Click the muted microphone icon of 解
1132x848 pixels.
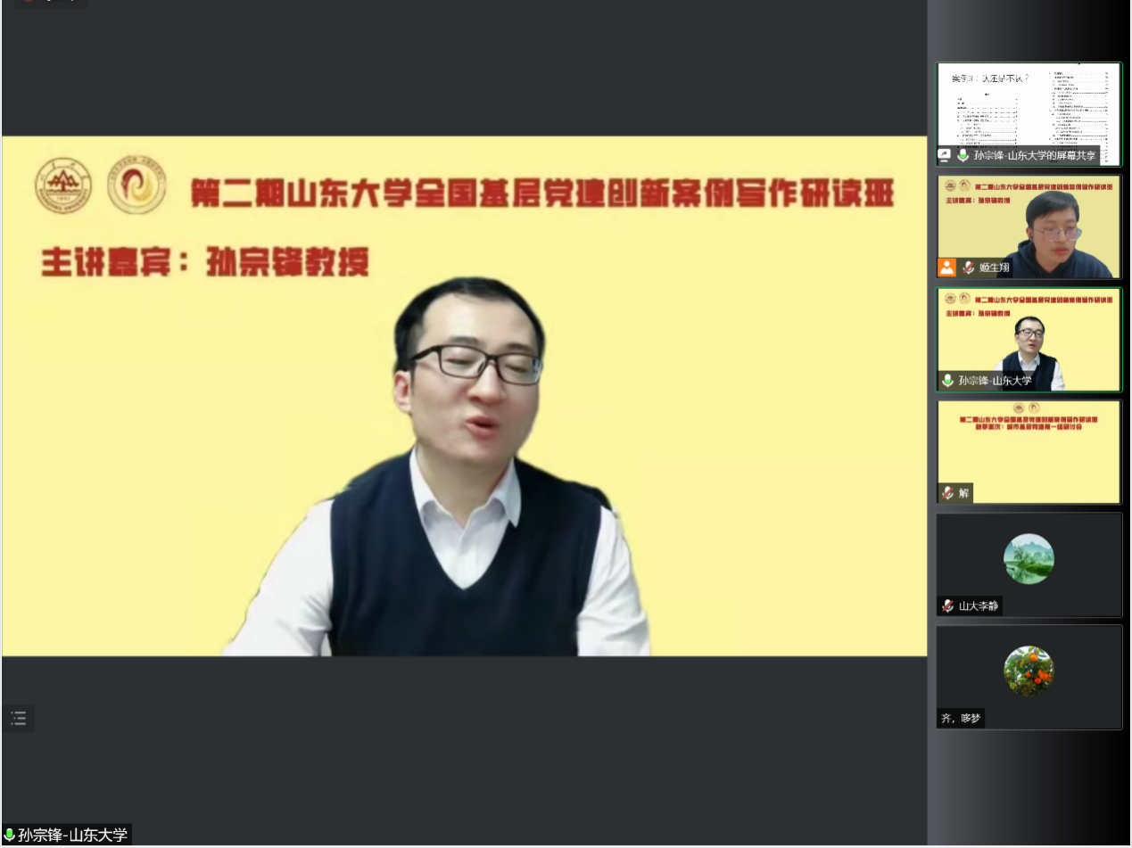(x=947, y=493)
